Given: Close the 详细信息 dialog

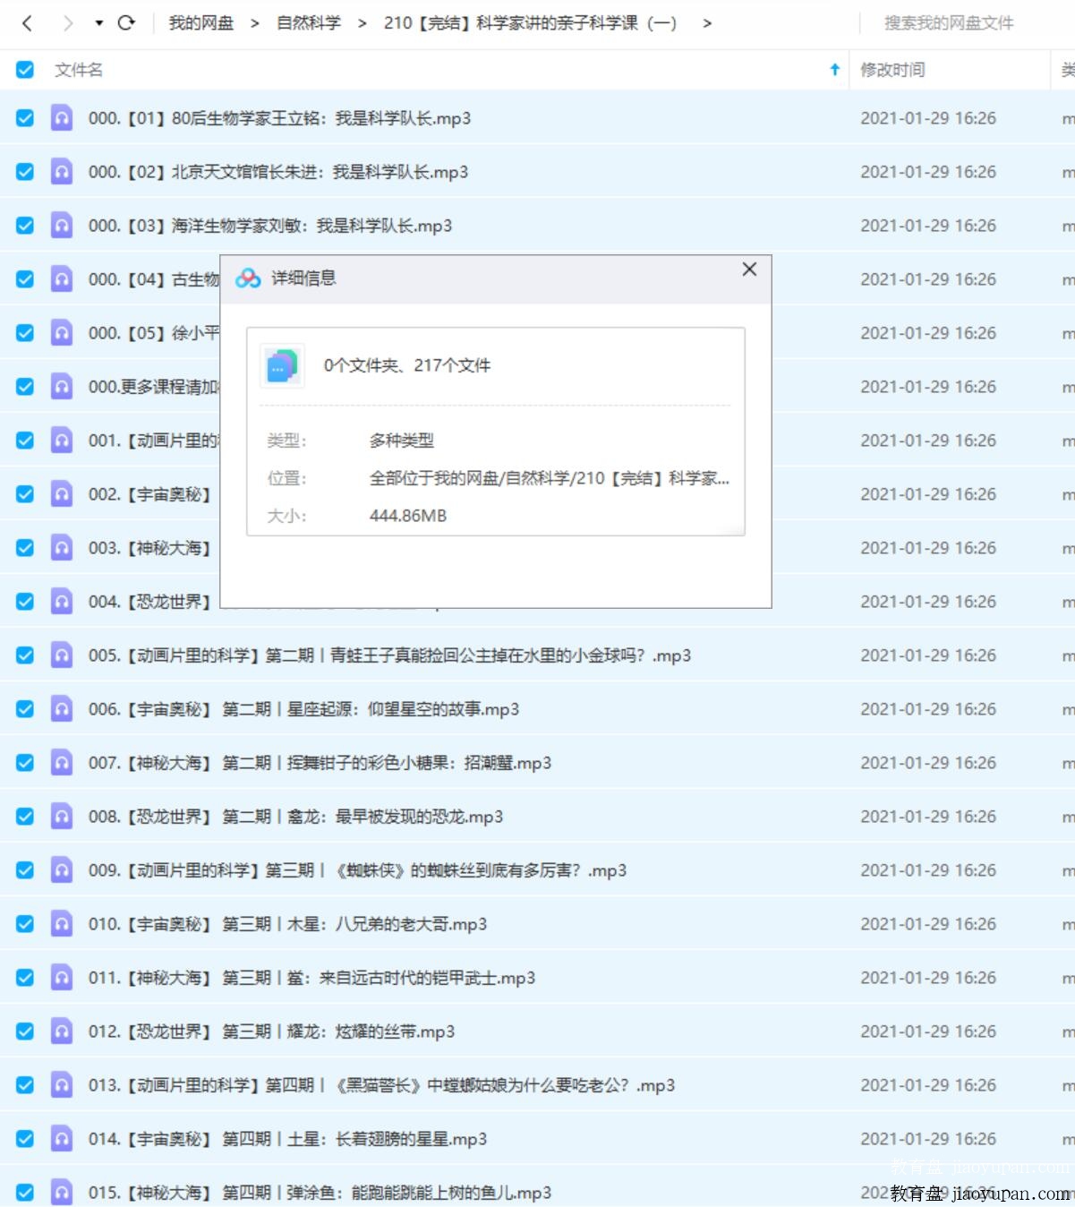Looking at the screenshot, I should (749, 270).
